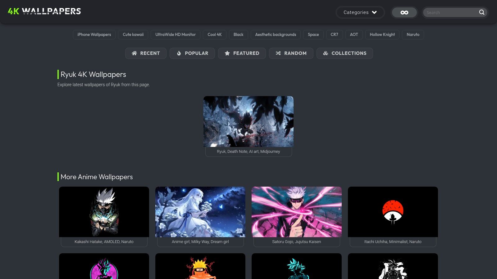Load a Random wallpaper selection
Screen dimensions: 497x279
[291, 53]
